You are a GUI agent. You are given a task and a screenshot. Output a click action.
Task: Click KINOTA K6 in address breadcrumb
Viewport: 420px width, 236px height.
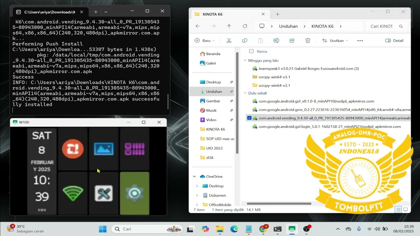(x=322, y=26)
